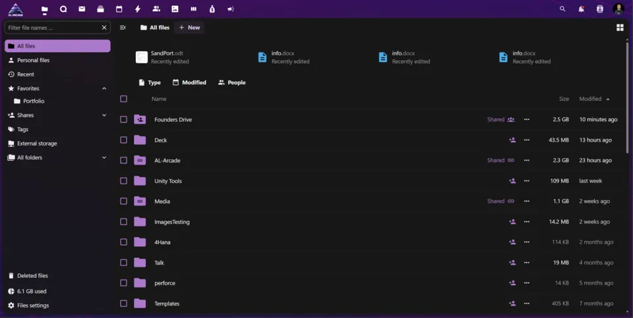Sort by the Name column header
Screen dimensions: 633x318
pyautogui.click(x=159, y=99)
